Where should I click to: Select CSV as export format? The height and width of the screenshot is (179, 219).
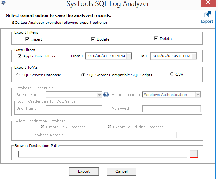[172, 74]
